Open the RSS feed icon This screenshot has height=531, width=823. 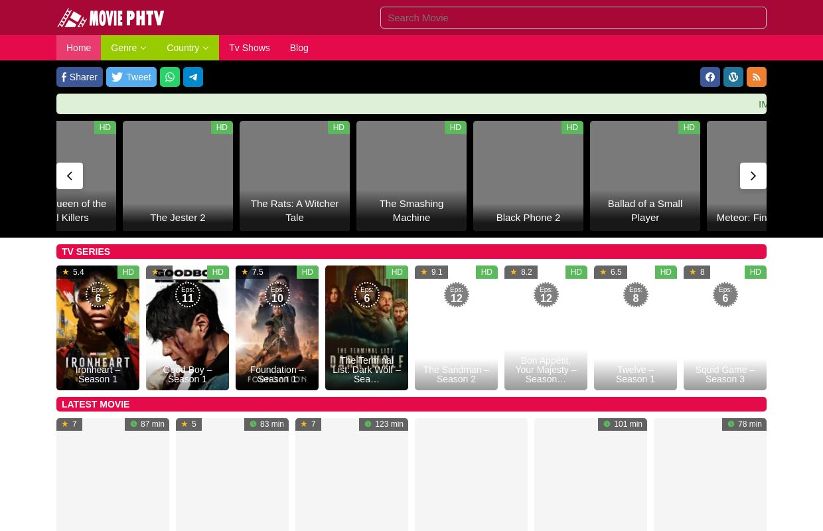click(757, 77)
